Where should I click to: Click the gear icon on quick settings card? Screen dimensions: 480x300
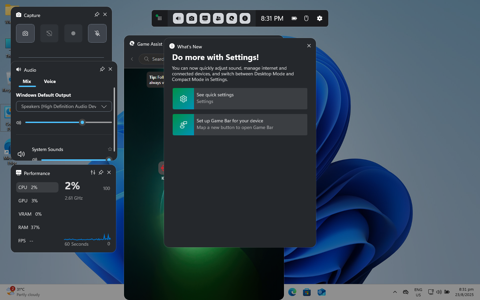[183, 99]
